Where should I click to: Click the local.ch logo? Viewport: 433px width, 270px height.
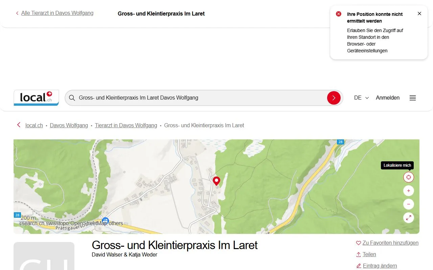(x=36, y=98)
